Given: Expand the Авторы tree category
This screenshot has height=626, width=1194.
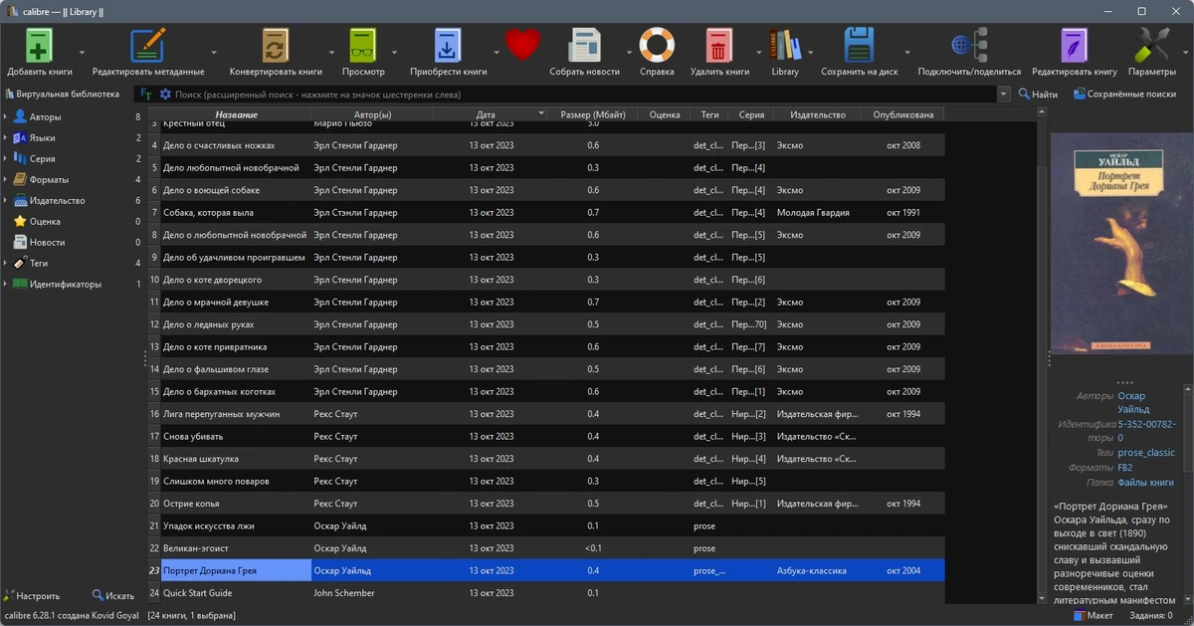Looking at the screenshot, I should point(5,117).
